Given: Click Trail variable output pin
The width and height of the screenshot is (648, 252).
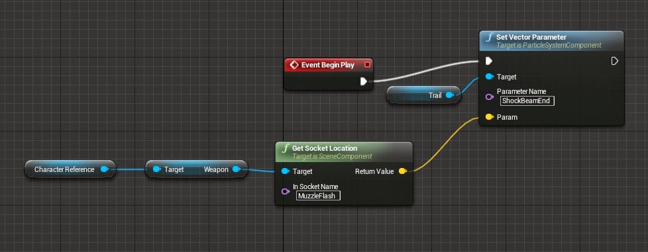Looking at the screenshot, I should 450,95.
